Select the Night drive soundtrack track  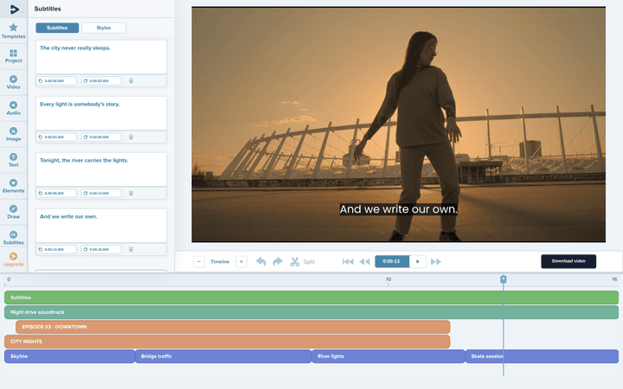(x=311, y=312)
